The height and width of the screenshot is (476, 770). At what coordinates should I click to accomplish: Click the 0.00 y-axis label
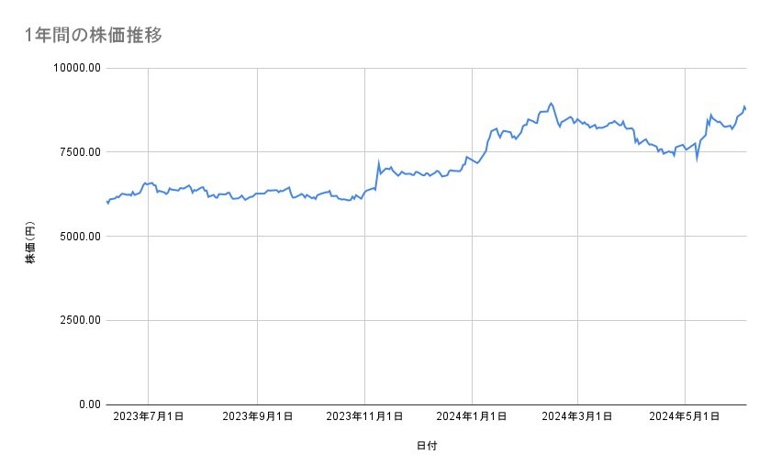tap(87, 404)
